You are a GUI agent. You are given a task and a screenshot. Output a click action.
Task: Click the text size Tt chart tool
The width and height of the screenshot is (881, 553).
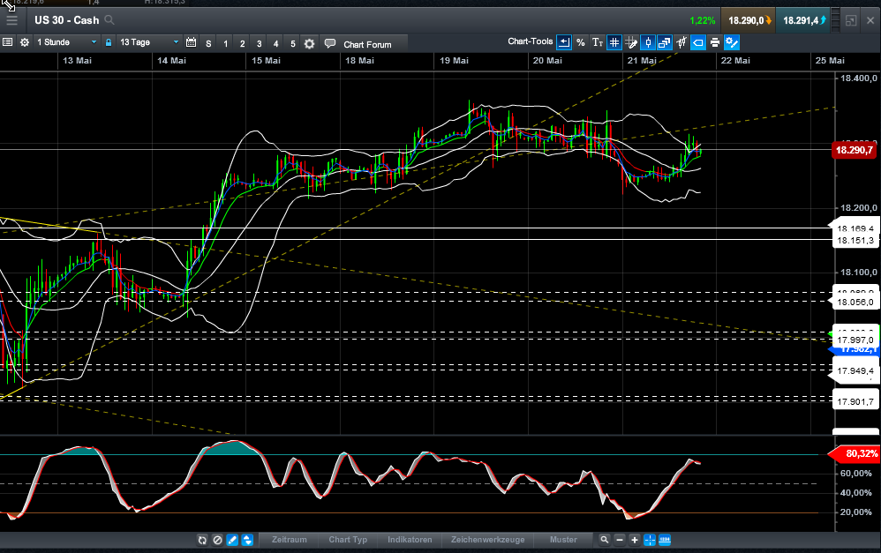(x=598, y=42)
